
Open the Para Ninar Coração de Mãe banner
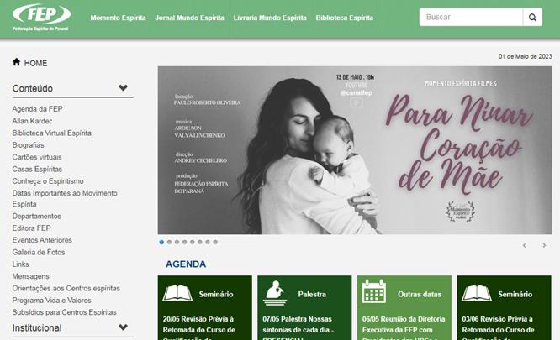(x=355, y=150)
